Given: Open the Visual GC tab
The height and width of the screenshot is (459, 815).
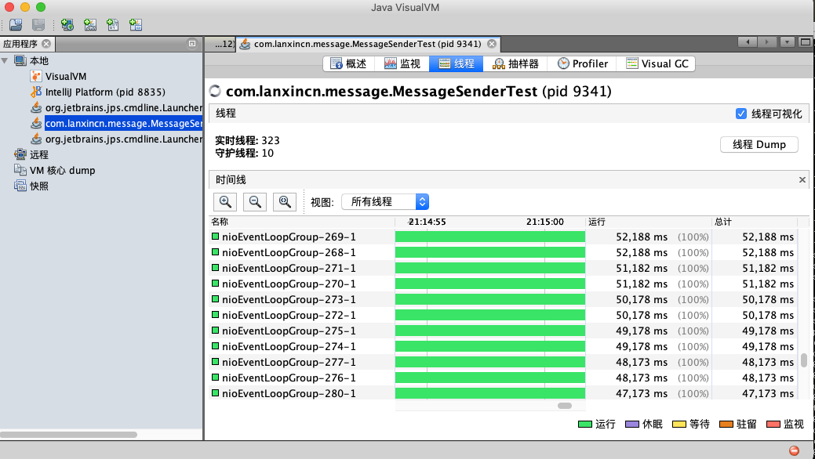Looking at the screenshot, I should coord(657,63).
